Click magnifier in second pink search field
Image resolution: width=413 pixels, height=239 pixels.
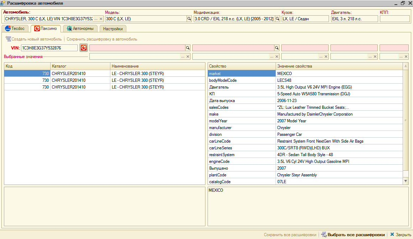(x=277, y=48)
